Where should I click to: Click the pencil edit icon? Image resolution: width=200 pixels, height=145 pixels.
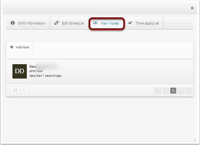[56, 23]
